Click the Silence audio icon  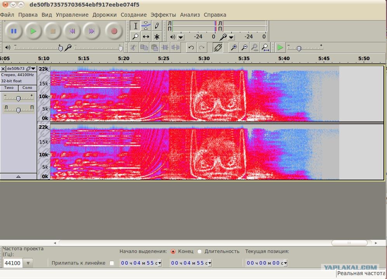coord(175,47)
